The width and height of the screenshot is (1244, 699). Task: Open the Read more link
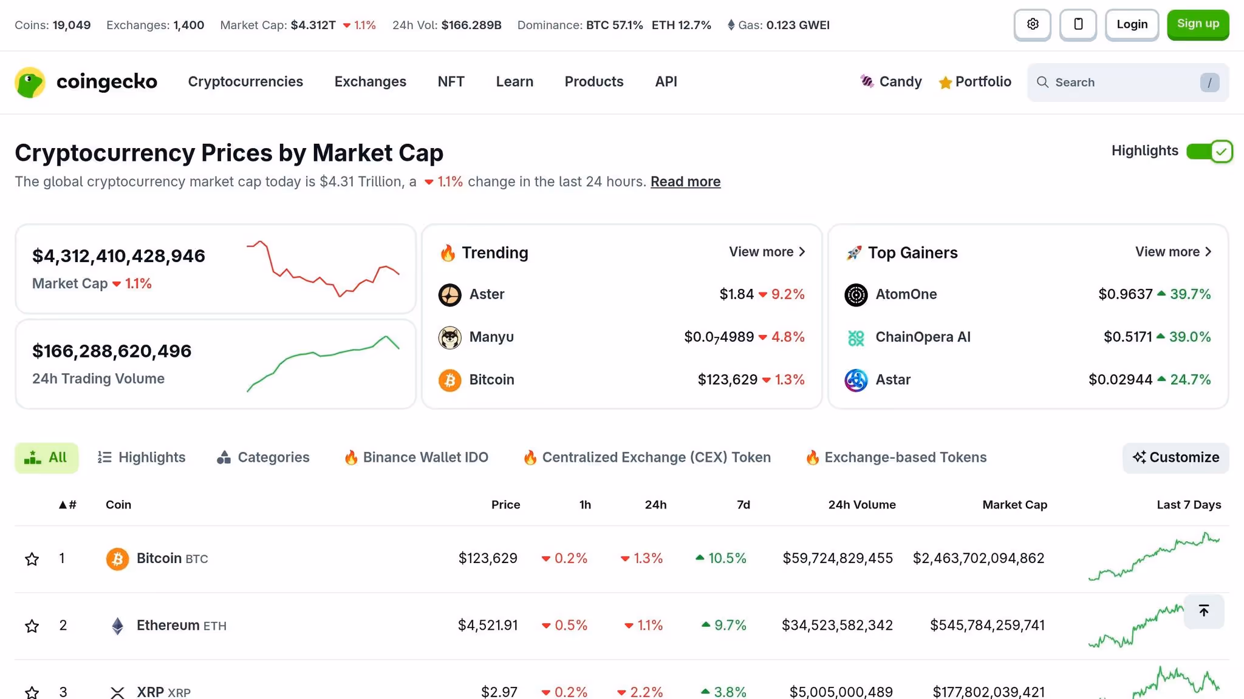pyautogui.click(x=685, y=181)
